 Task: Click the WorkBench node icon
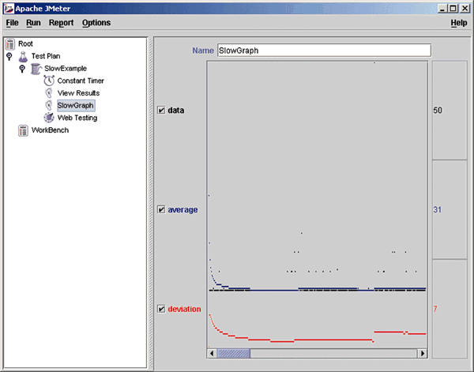(x=23, y=130)
